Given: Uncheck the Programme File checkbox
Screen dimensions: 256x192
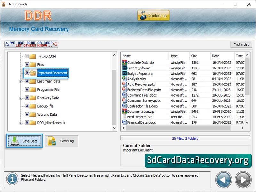Looking at the screenshot, I should tap(27, 89).
